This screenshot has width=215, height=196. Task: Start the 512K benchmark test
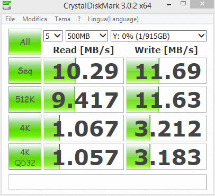click(25, 99)
